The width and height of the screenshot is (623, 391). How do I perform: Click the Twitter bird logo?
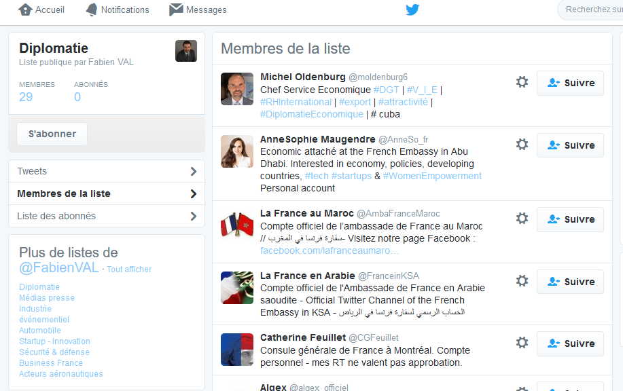coord(412,10)
